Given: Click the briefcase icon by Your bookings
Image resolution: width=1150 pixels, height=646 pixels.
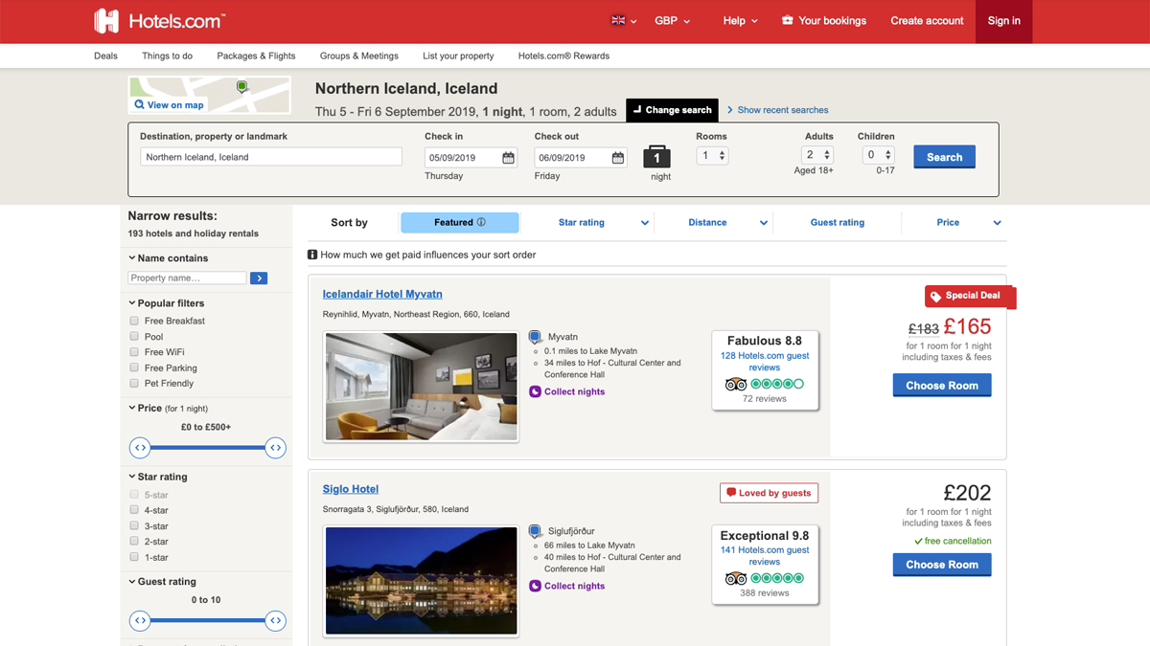Looking at the screenshot, I should pyautogui.click(x=788, y=20).
